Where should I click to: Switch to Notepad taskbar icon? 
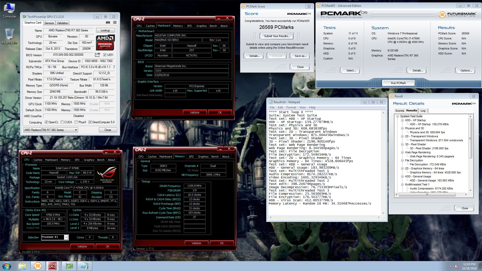84,266
